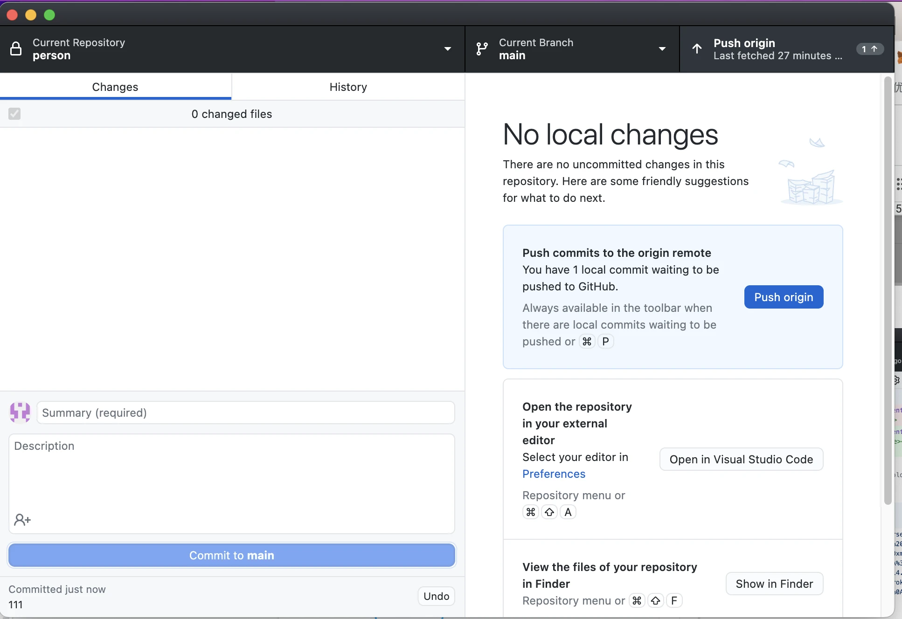Undo the last commit 111
The width and height of the screenshot is (902, 619).
pyautogui.click(x=436, y=596)
